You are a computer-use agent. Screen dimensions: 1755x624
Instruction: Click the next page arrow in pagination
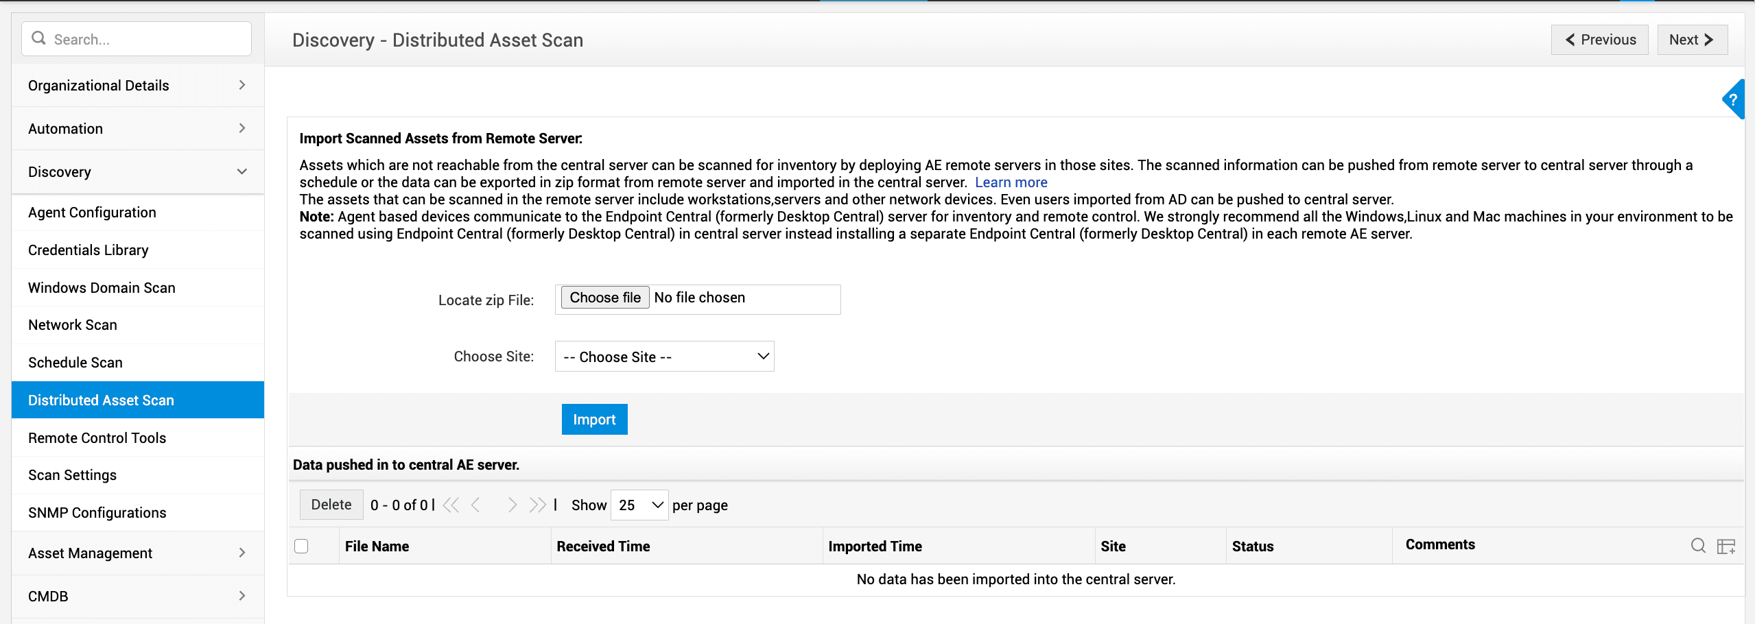coord(512,505)
